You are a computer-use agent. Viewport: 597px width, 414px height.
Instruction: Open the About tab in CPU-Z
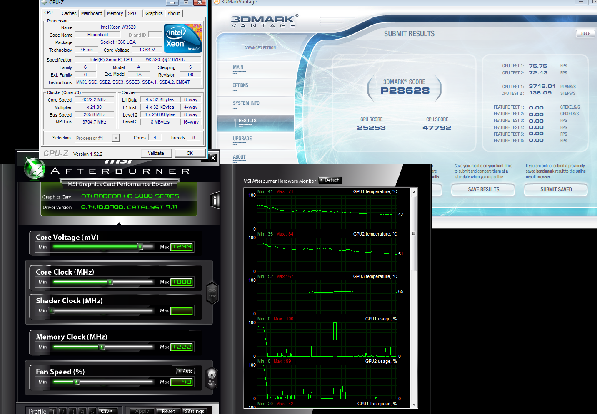coord(174,13)
